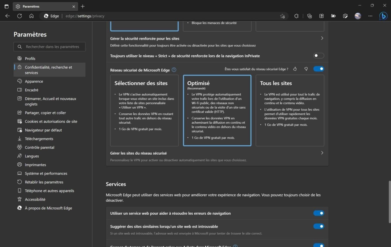Viewport: 391px width, 247px height.
Task: Click the Edge logo beside À propos
Action: point(20,208)
